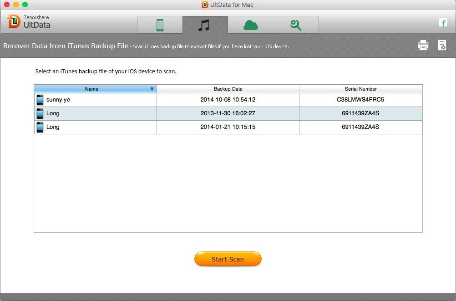Open the iCloud backup recovery tab
This screenshot has height=301, width=456.
(x=250, y=25)
